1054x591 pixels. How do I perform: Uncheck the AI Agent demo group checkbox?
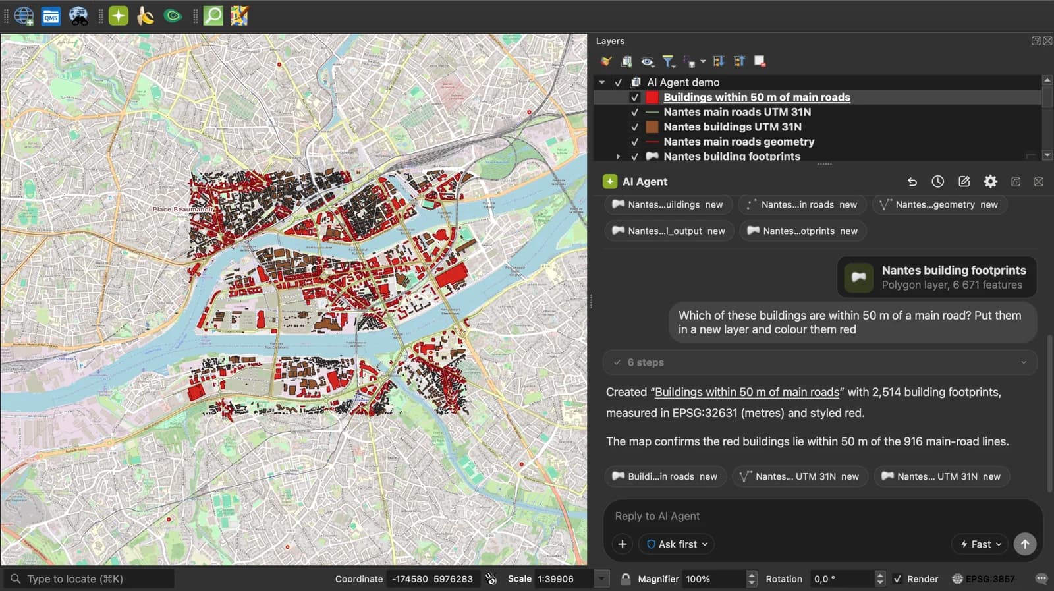tap(618, 82)
